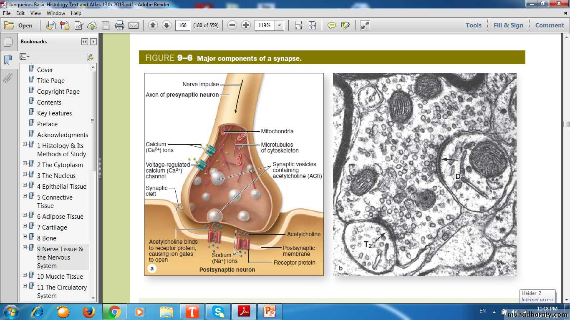The width and height of the screenshot is (570, 320).
Task: Open the zoom percentage dropdown
Action: 280,25
